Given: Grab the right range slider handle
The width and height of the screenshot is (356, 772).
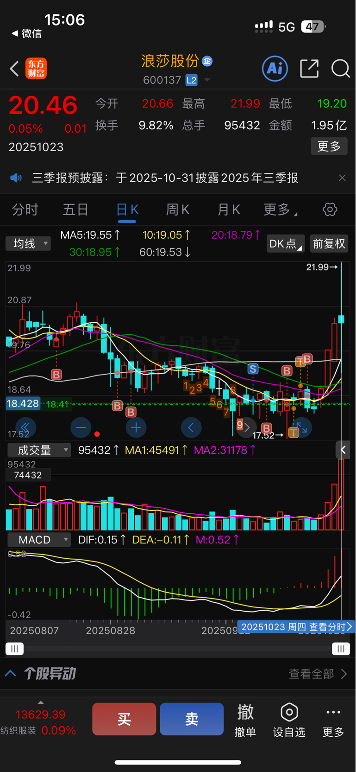Looking at the screenshot, I should (341, 649).
